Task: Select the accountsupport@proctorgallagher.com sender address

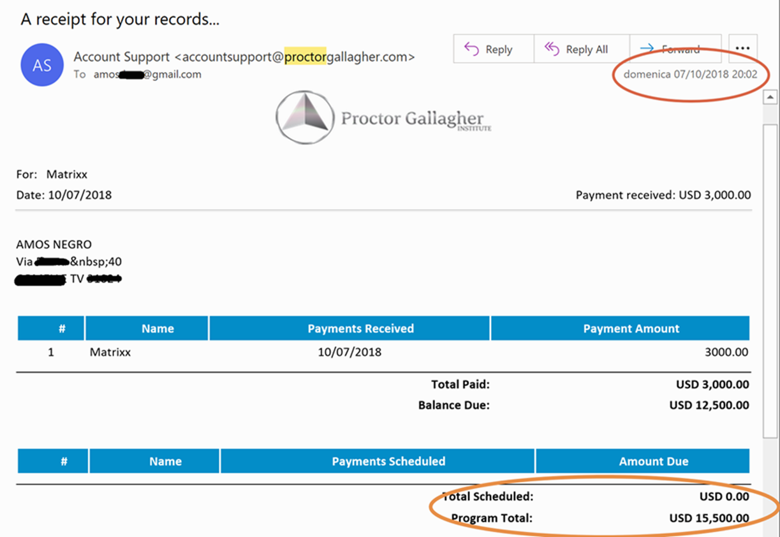Action: click(x=295, y=57)
